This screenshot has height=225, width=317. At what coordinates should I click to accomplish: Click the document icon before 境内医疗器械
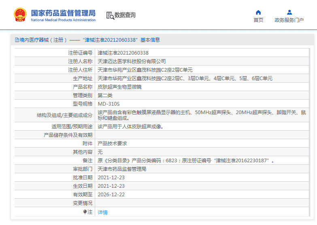click(x=17, y=40)
